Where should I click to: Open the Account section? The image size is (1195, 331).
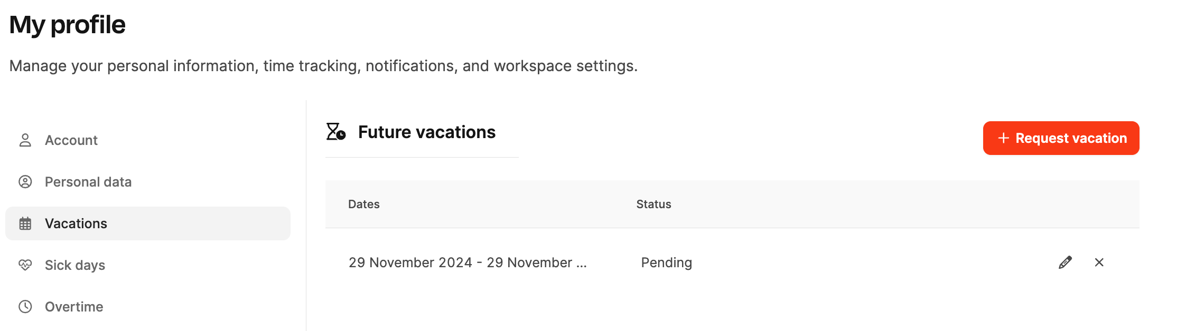pyautogui.click(x=71, y=140)
